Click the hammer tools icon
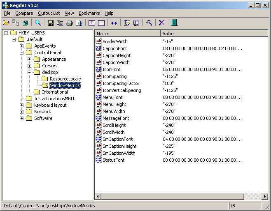Viewport: 271px width, 211px height. (149, 23)
